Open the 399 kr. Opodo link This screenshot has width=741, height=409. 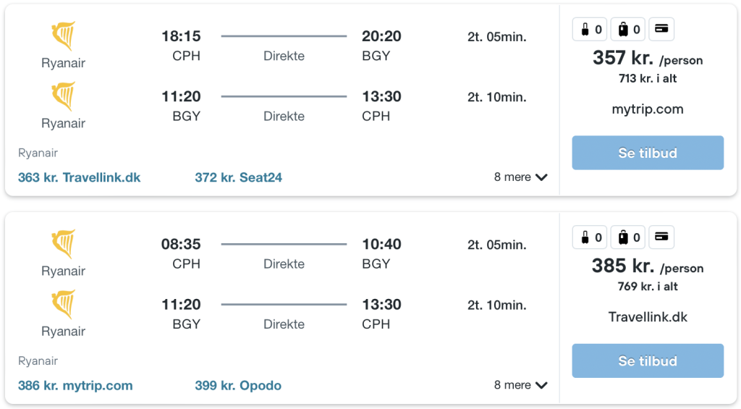pyautogui.click(x=238, y=385)
